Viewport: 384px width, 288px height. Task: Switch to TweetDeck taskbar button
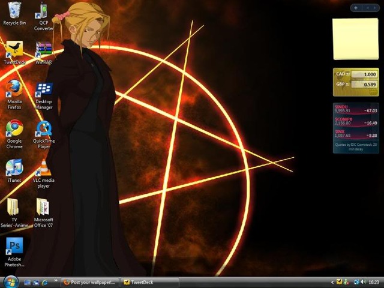point(149,283)
